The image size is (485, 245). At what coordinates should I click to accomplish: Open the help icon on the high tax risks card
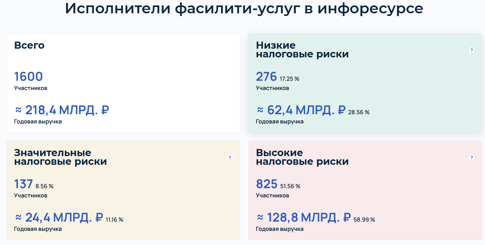pyautogui.click(x=471, y=158)
